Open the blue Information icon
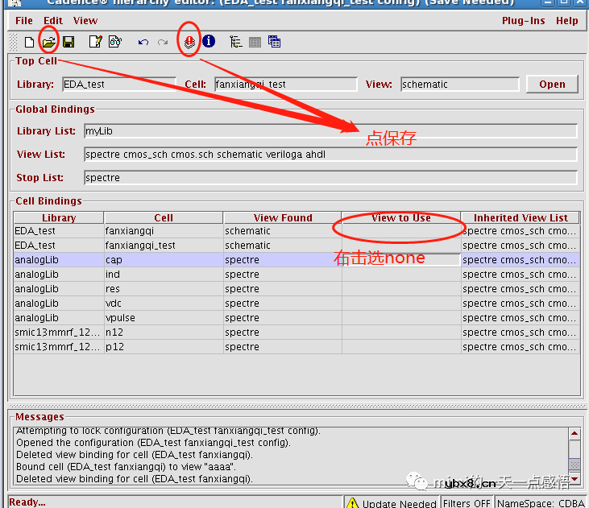 [209, 42]
